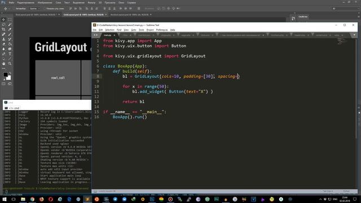Select the Path Selection tool
This screenshot has width=361, height=203.
[x=3, y=59]
